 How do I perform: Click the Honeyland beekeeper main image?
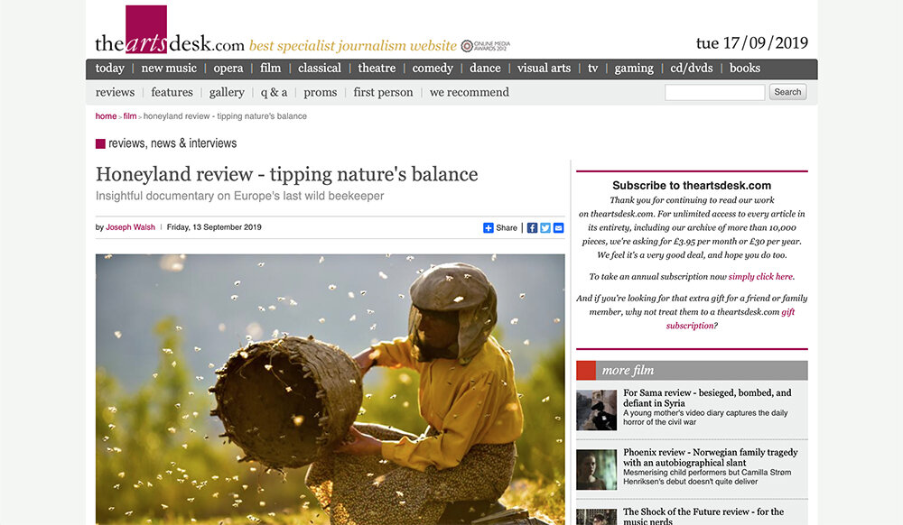pos(330,390)
